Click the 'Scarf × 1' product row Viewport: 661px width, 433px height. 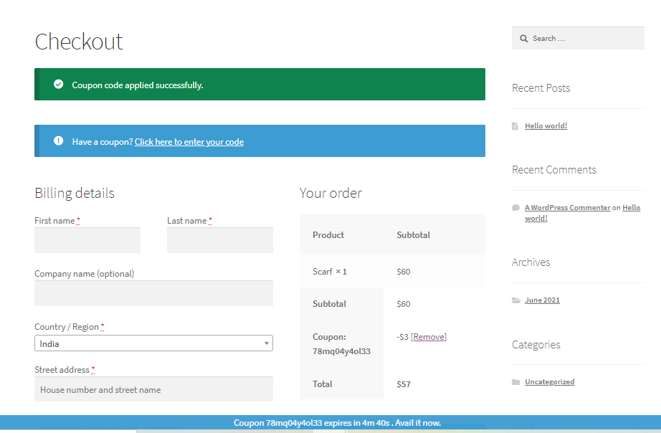tap(392, 272)
